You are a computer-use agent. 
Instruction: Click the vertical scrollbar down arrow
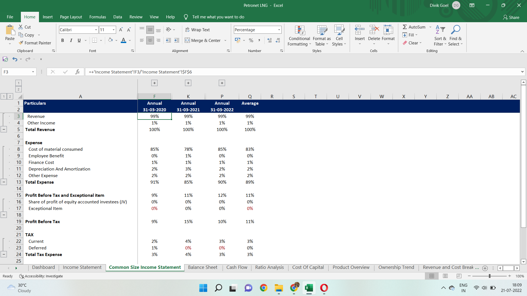pos(523,261)
